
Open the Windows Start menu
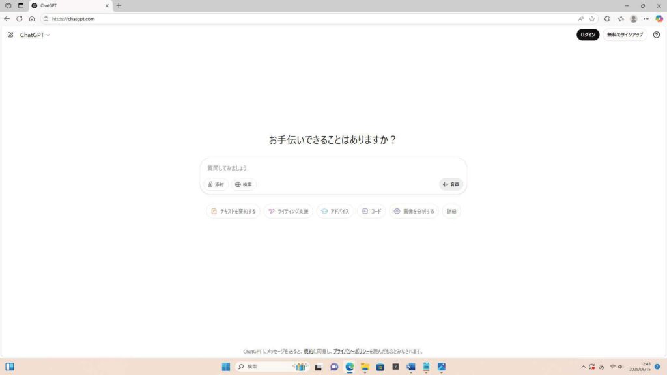point(225,367)
